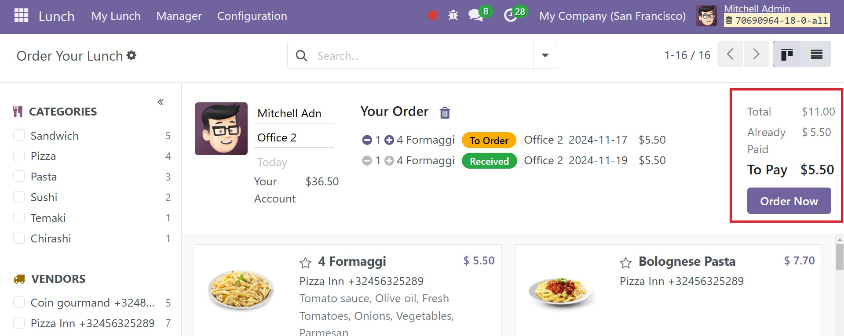
Task: Check the Pizza category filter
Action: (x=19, y=156)
